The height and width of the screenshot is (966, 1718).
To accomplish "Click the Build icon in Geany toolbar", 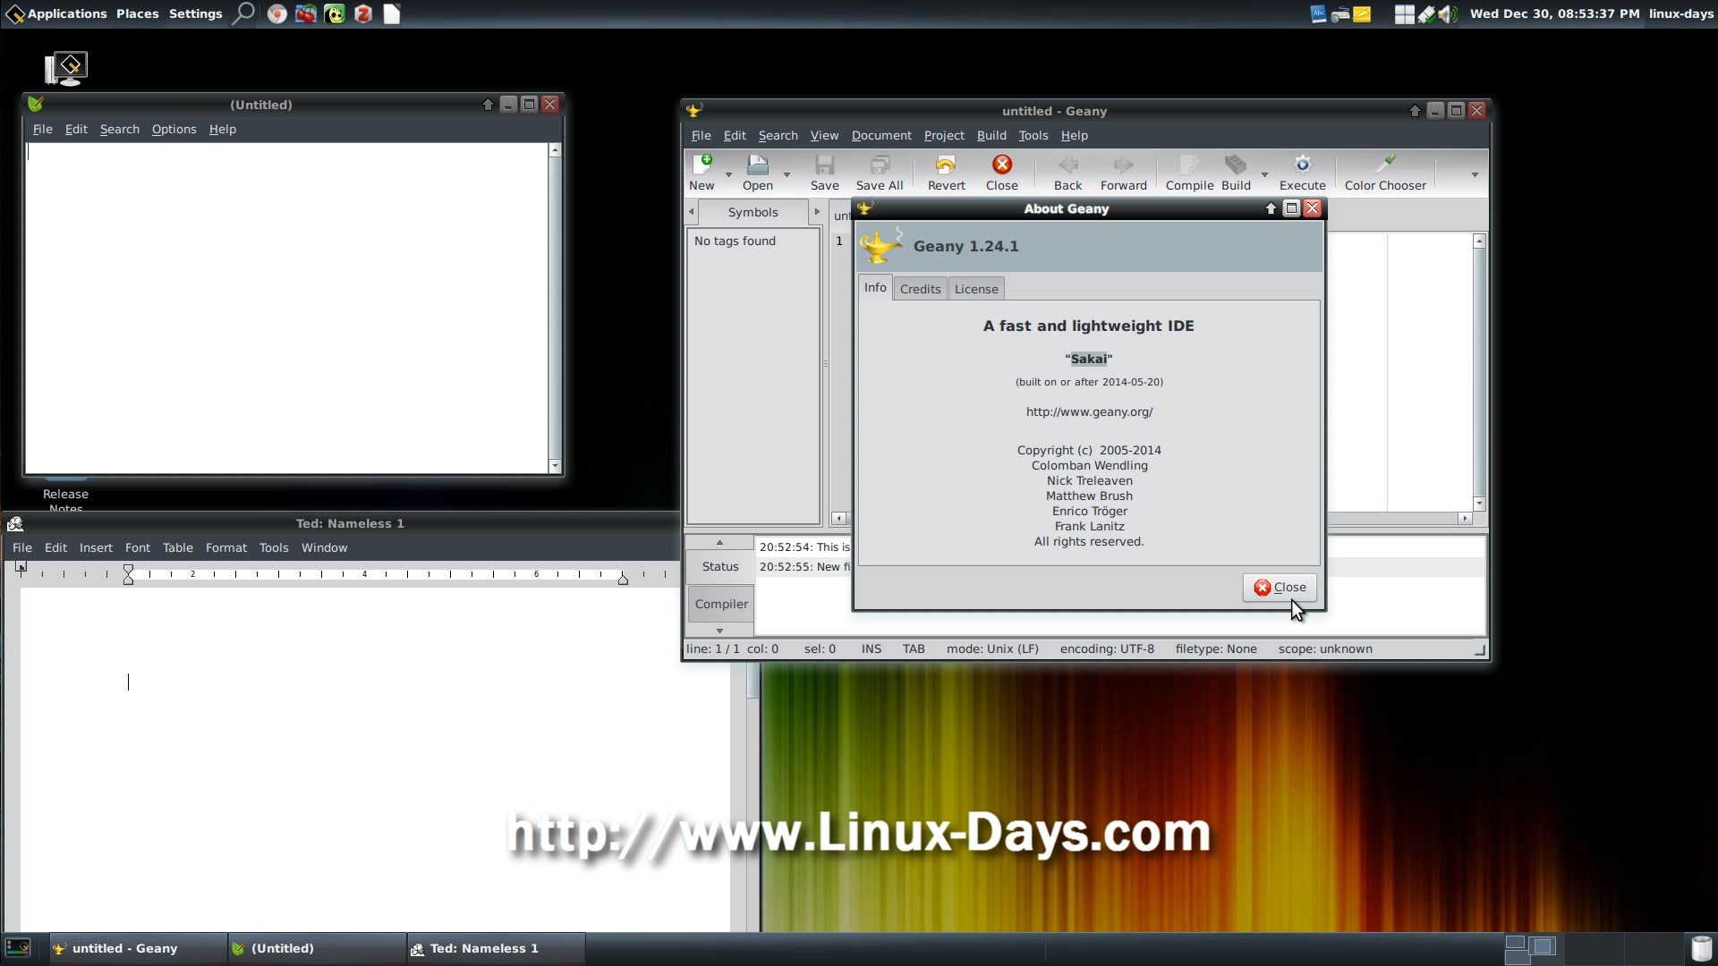I will 1236,165.
